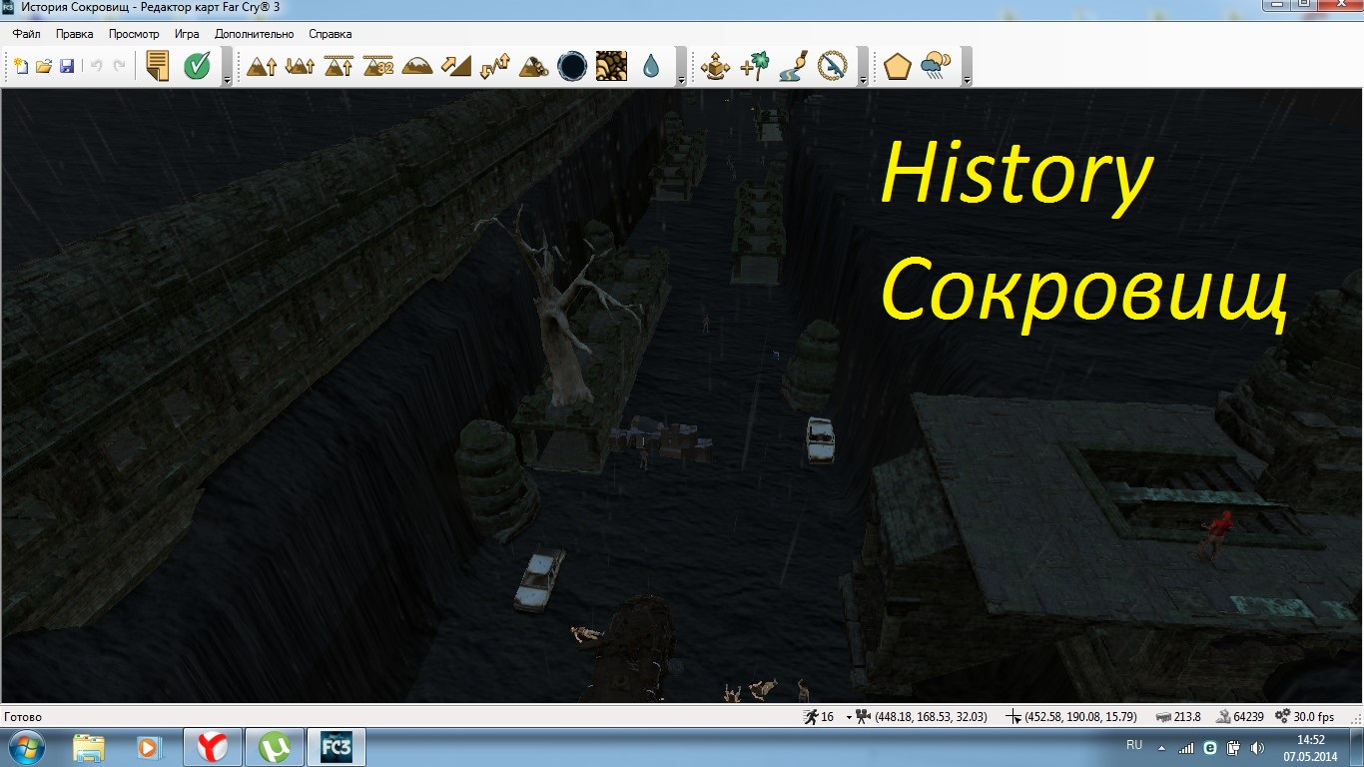Open uTorrent from the taskbar

point(274,747)
